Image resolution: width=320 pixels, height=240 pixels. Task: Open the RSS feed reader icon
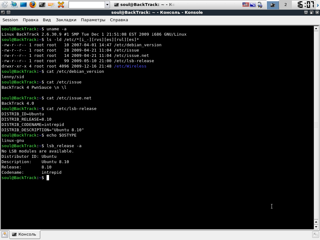coord(52,4)
